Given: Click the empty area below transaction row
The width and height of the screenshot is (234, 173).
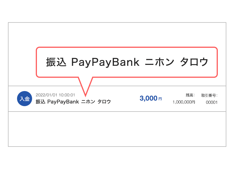Looking at the screenshot, I should coord(117,129).
